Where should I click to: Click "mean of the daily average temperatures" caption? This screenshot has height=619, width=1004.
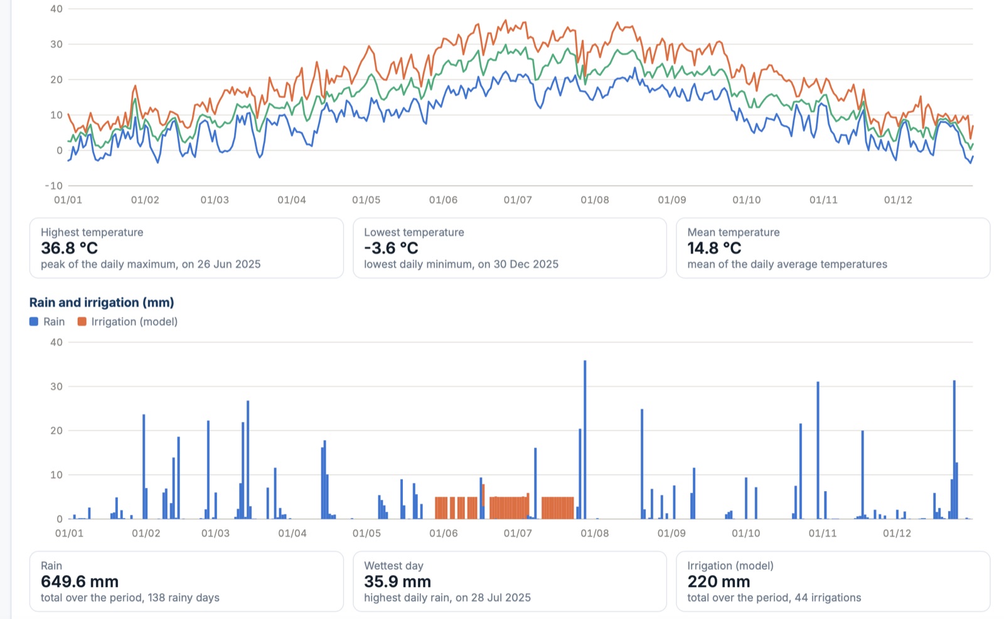coord(788,264)
